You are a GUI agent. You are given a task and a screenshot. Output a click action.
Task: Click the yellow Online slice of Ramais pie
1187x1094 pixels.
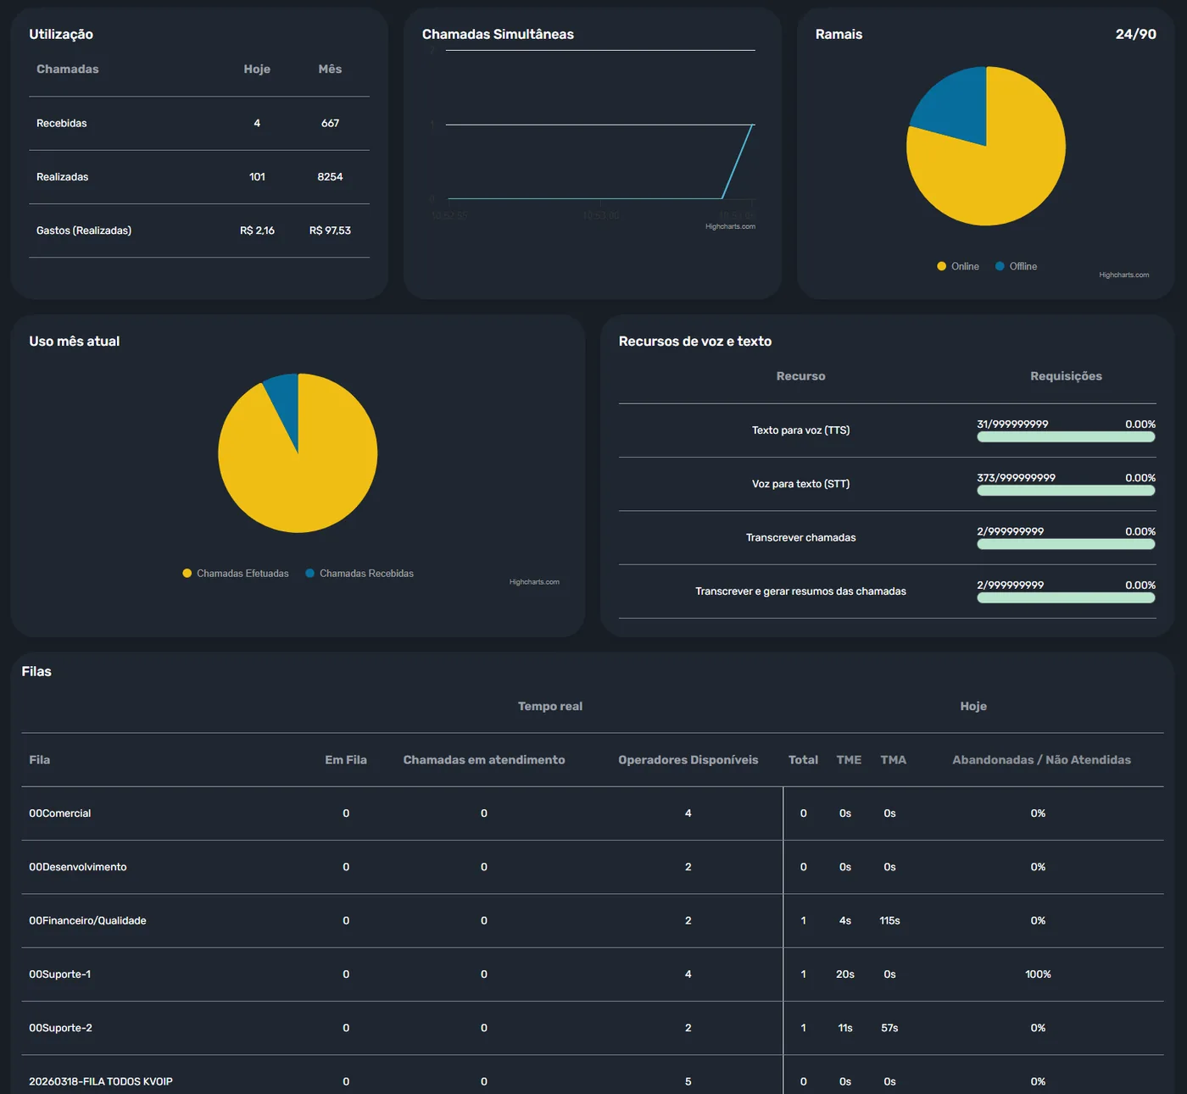pos(1000,169)
